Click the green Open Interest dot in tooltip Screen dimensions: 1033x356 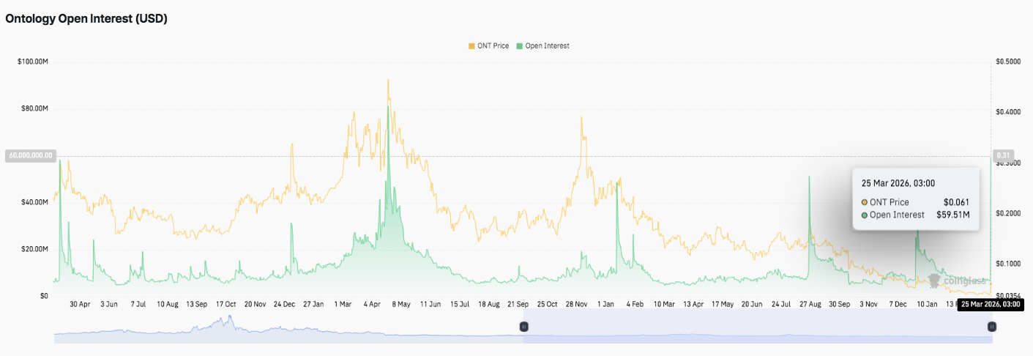coord(865,215)
